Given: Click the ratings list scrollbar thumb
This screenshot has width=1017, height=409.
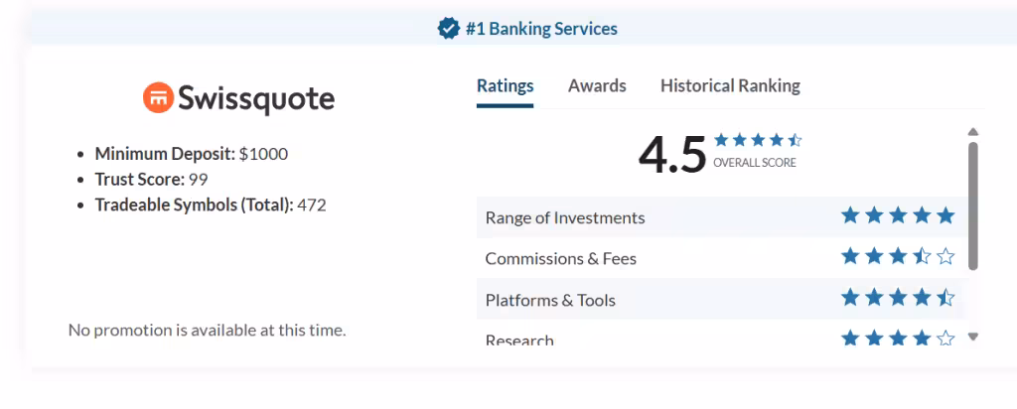Looking at the screenshot, I should pos(973,204).
